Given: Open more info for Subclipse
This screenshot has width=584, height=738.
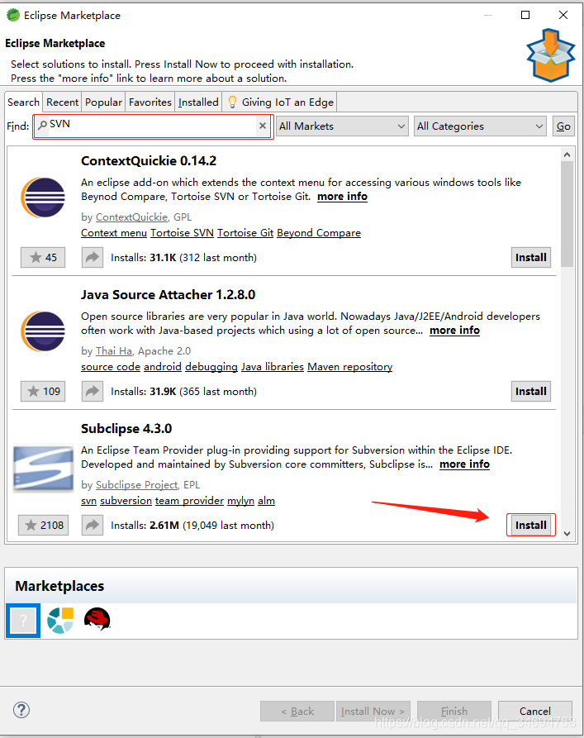Looking at the screenshot, I should click(x=464, y=464).
